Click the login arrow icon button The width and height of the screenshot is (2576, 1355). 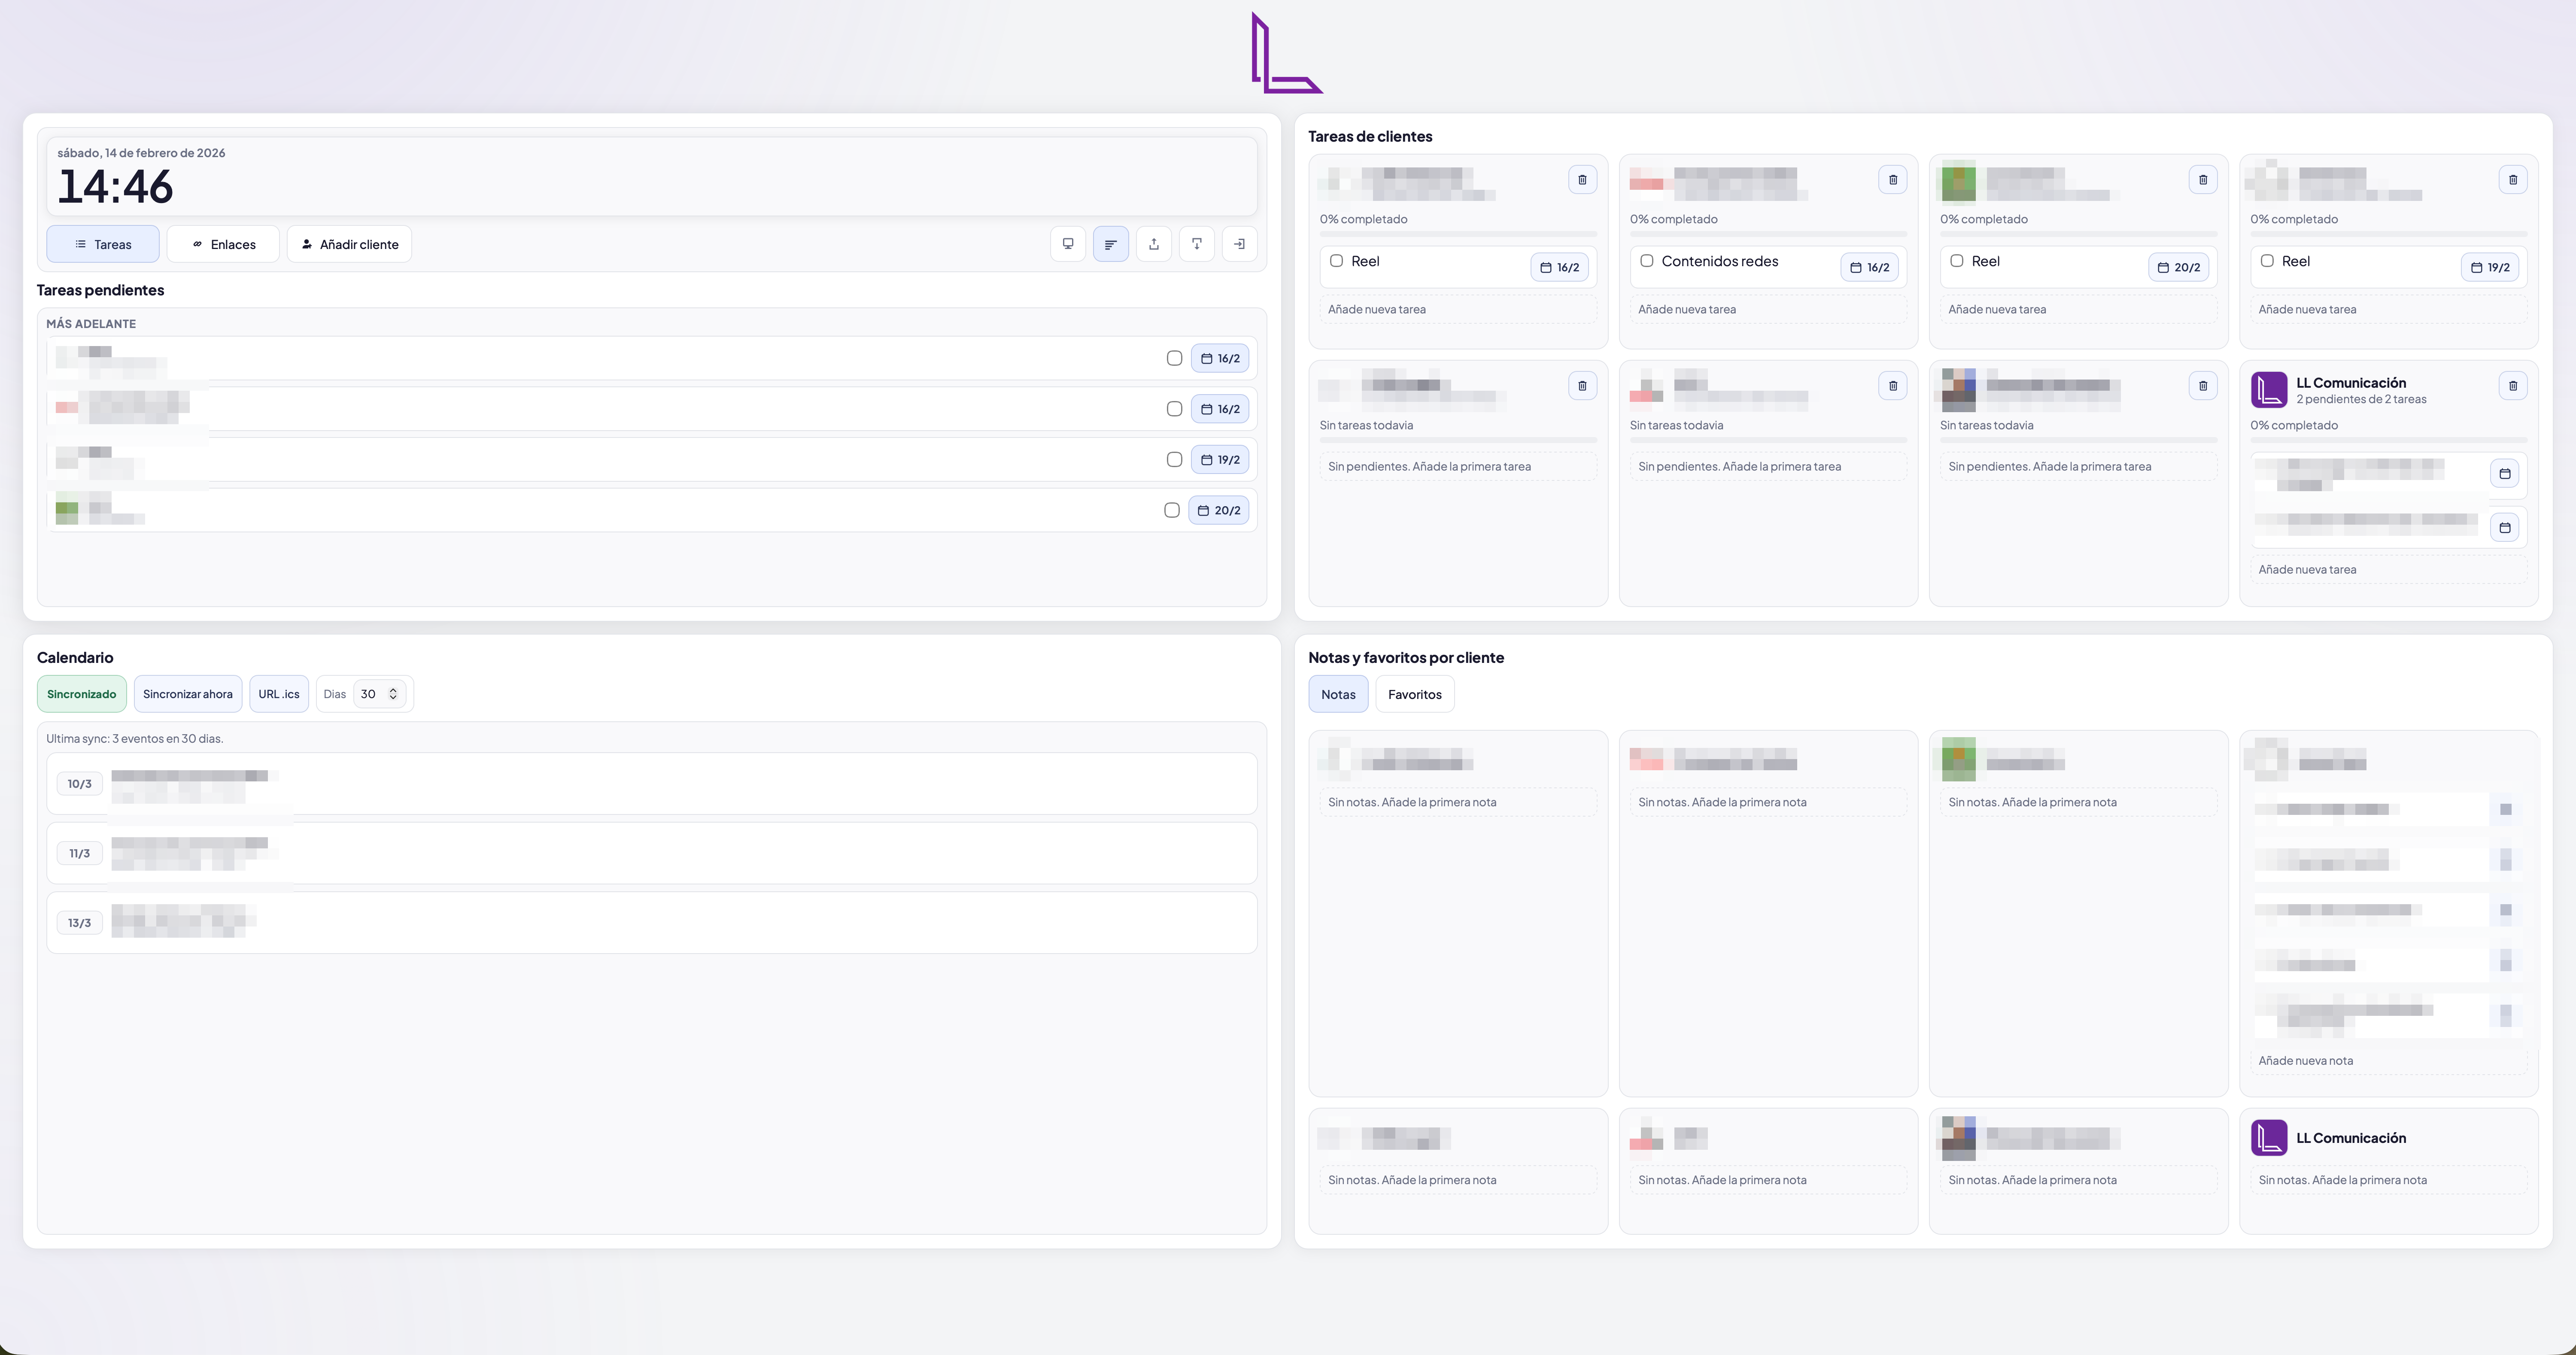[1239, 244]
